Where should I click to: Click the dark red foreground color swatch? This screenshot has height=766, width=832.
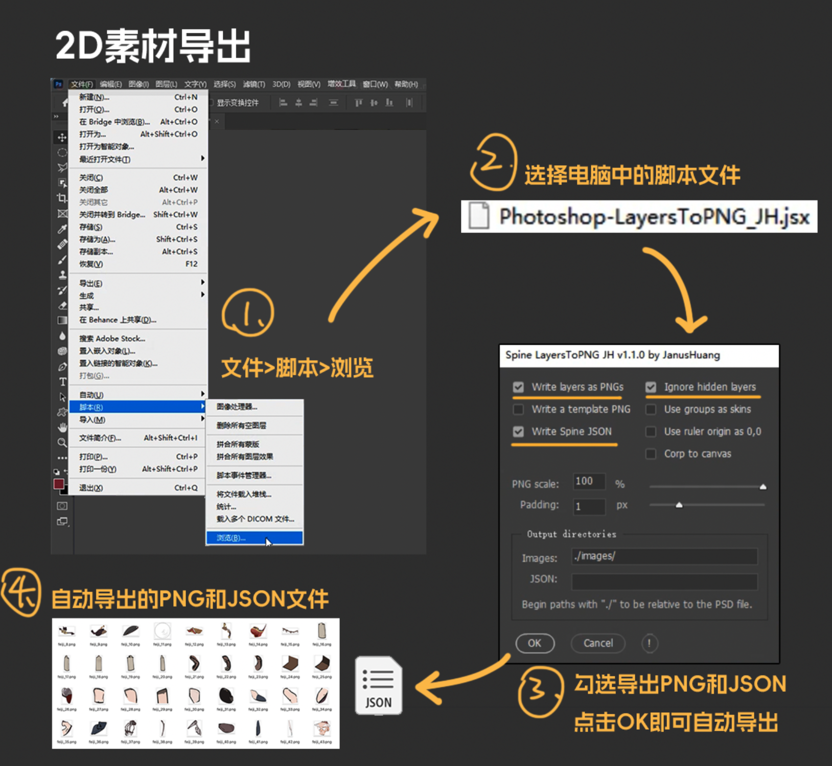tap(59, 484)
